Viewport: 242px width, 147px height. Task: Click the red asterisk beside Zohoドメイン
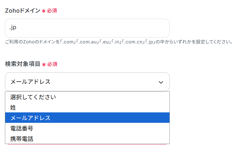click(x=43, y=11)
